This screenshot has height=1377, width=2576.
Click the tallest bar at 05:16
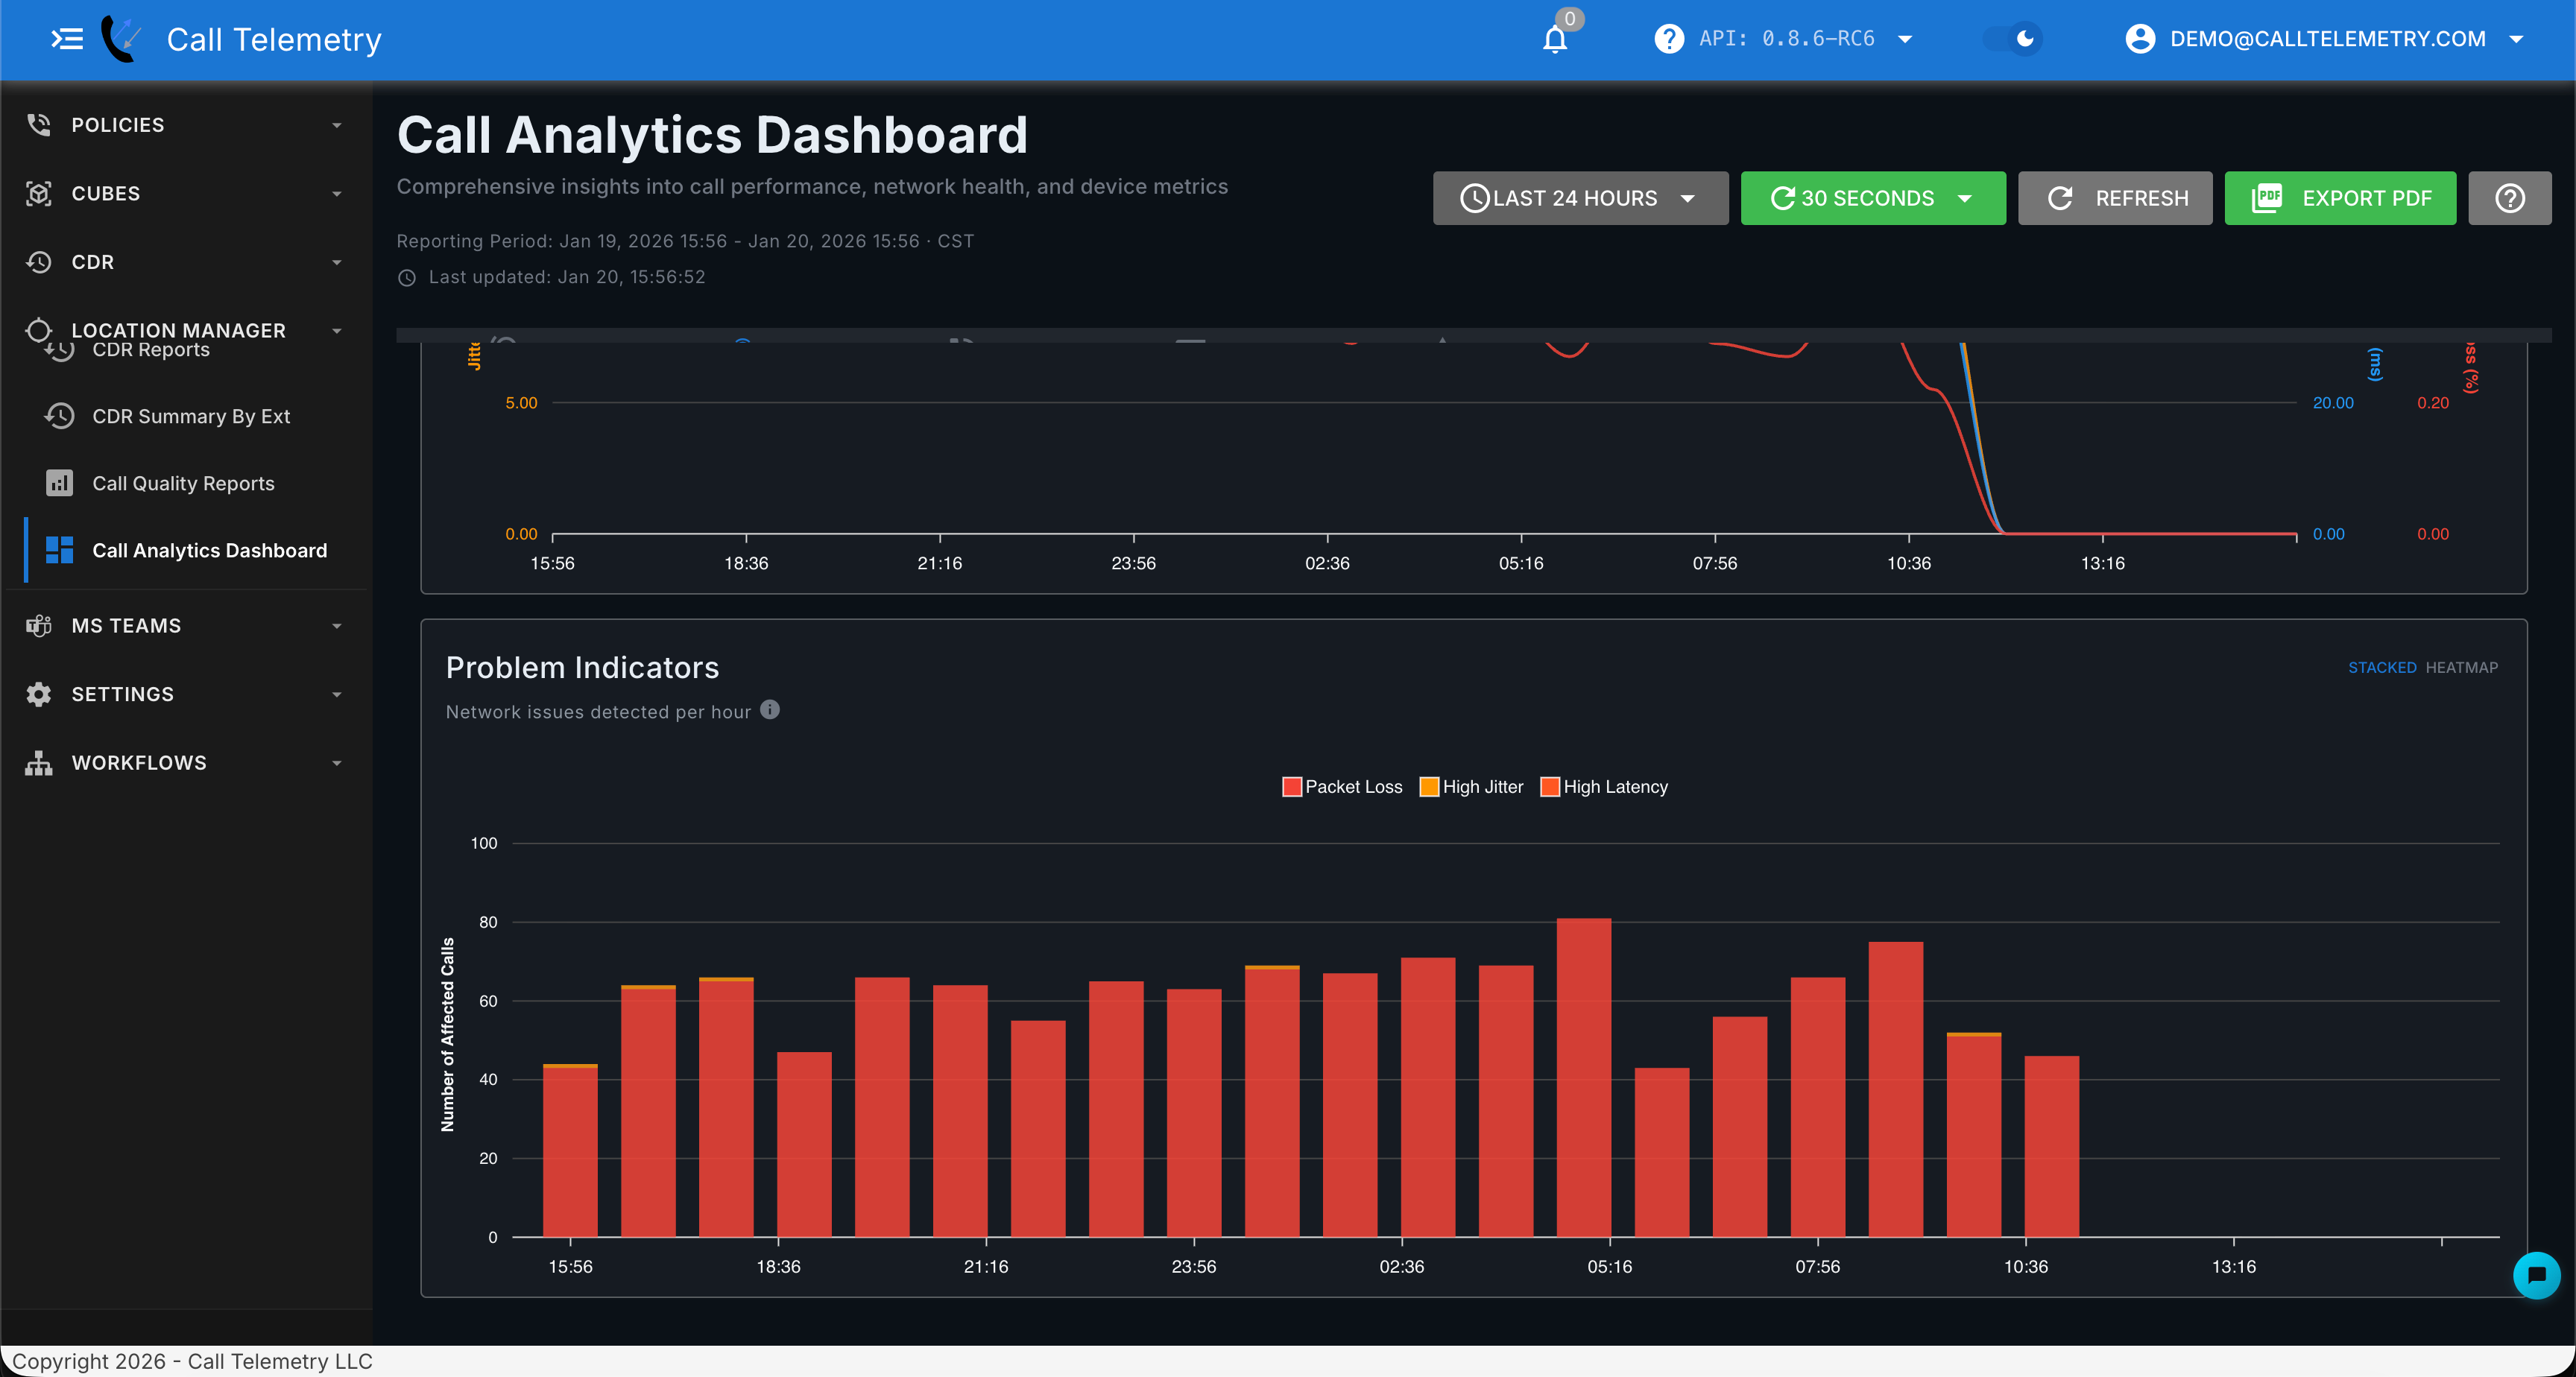[x=1584, y=1077]
